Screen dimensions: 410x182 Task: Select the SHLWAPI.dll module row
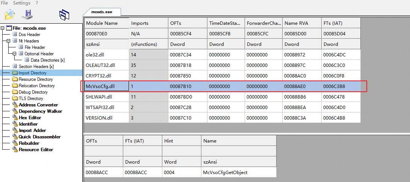coord(222,97)
